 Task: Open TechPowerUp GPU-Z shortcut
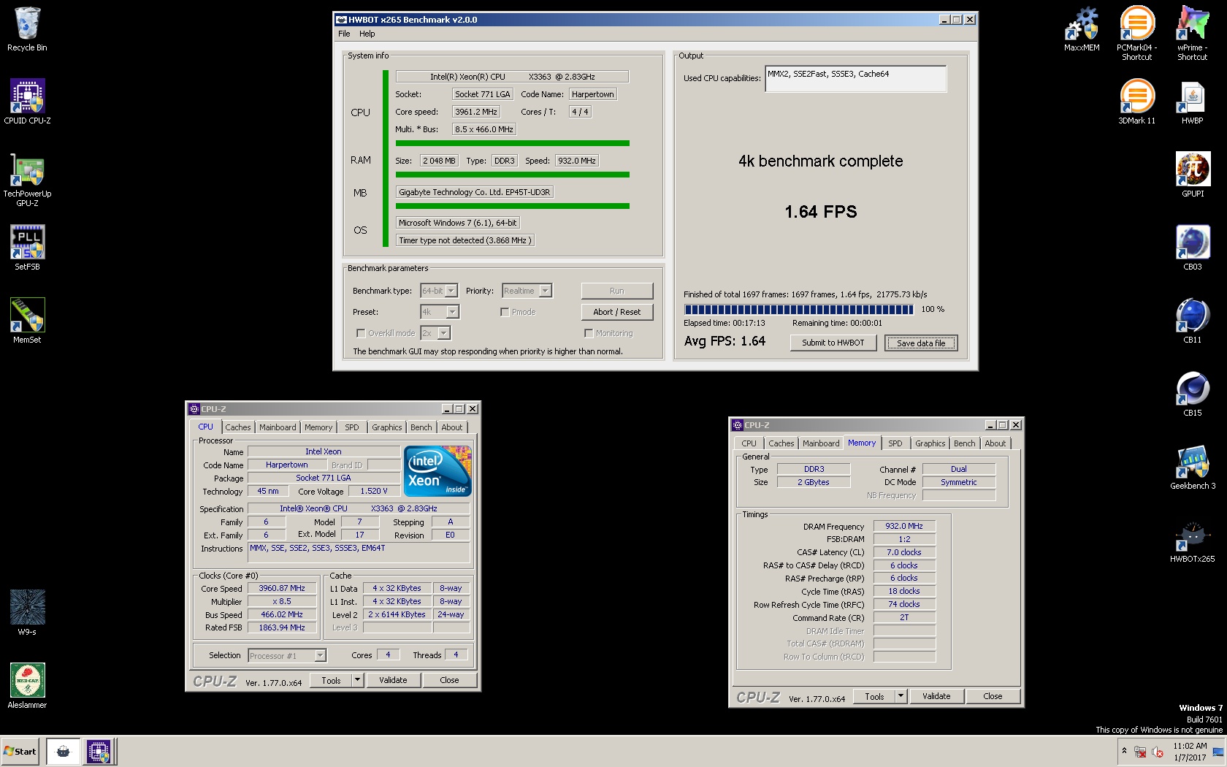(x=27, y=180)
